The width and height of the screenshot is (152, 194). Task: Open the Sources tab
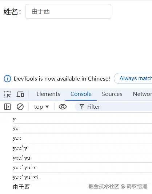(x=112, y=94)
